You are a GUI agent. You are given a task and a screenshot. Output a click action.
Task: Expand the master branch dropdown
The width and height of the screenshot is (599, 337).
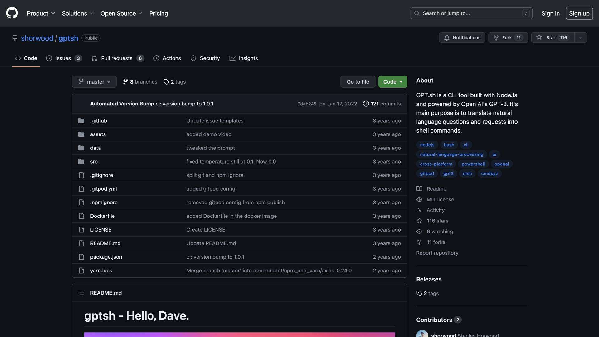94,82
